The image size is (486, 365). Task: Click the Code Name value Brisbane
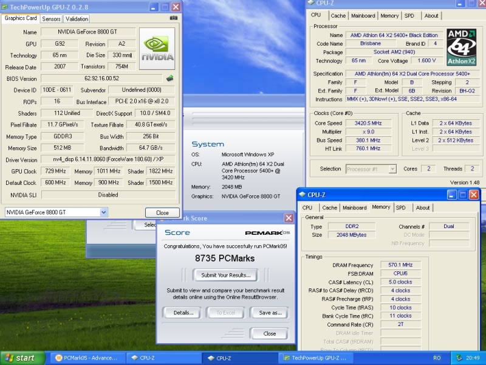pyautogui.click(x=371, y=43)
